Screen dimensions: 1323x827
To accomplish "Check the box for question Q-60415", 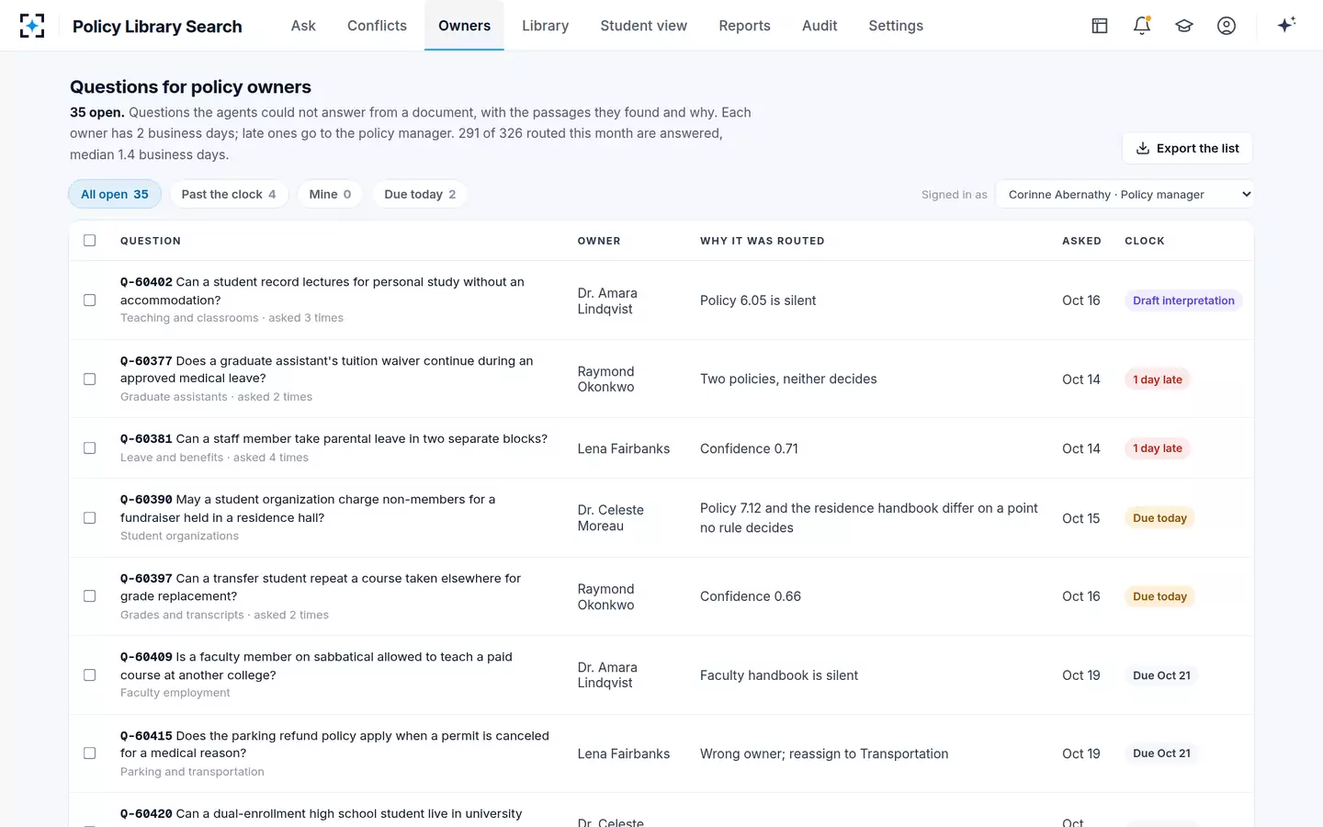I will tap(90, 753).
